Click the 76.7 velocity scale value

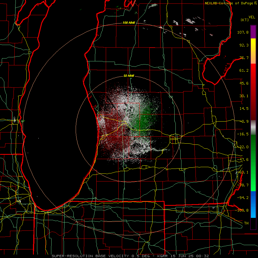[244, 58]
